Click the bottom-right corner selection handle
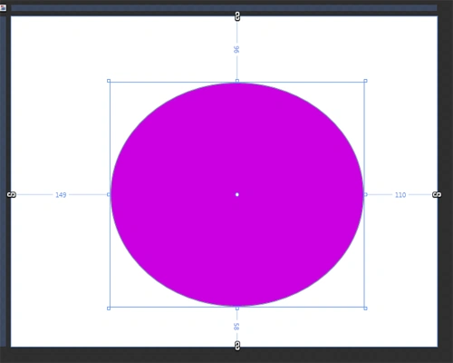453x363 pixels. [365, 309]
